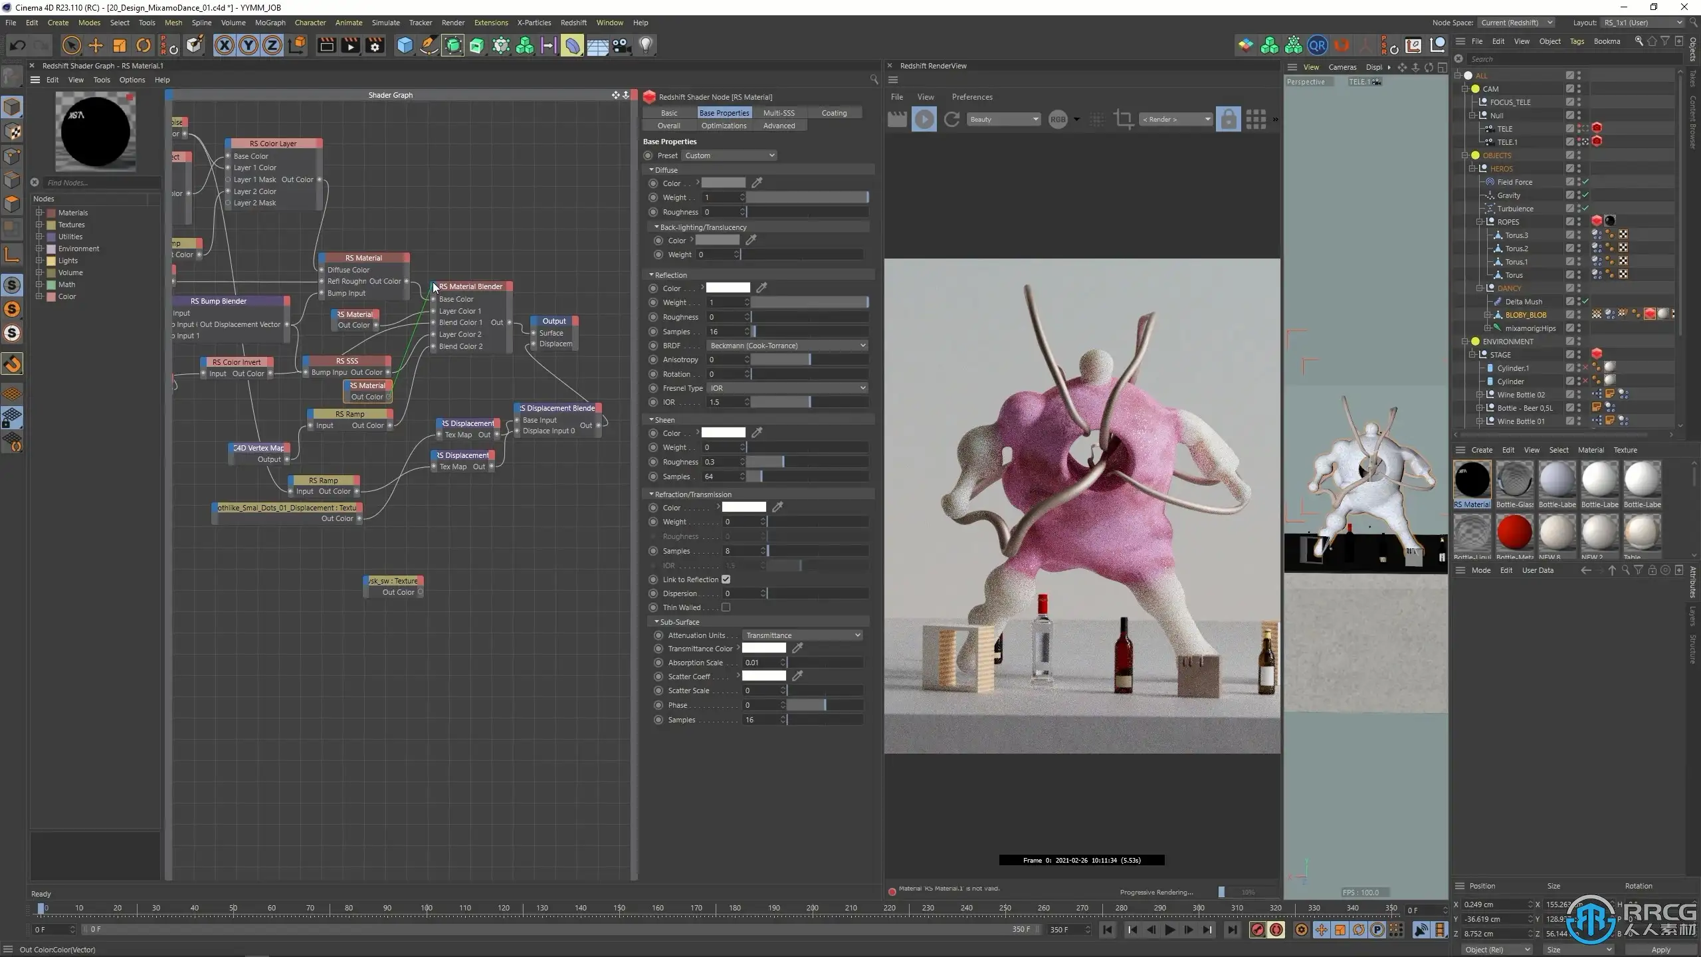The width and height of the screenshot is (1701, 957).
Task: Select the crop region render icon
Action: (1124, 120)
